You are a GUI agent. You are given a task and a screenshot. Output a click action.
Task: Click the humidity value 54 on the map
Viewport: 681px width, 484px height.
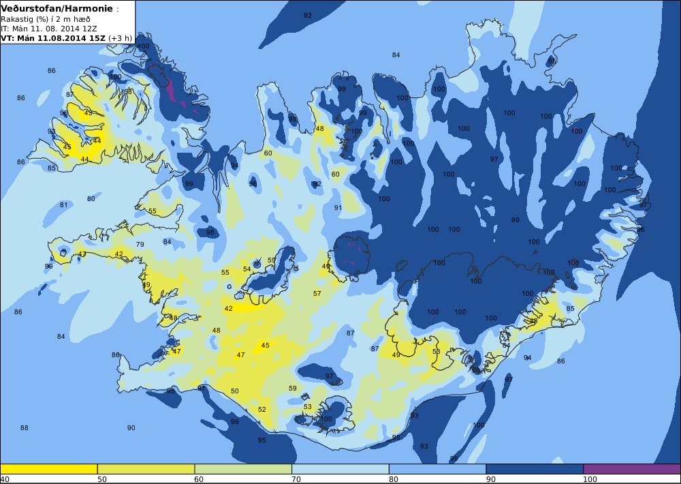pos(247,269)
